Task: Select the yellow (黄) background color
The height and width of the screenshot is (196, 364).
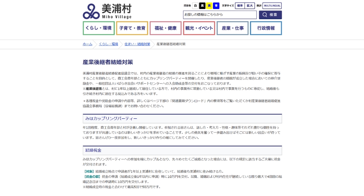Action: click(x=209, y=6)
